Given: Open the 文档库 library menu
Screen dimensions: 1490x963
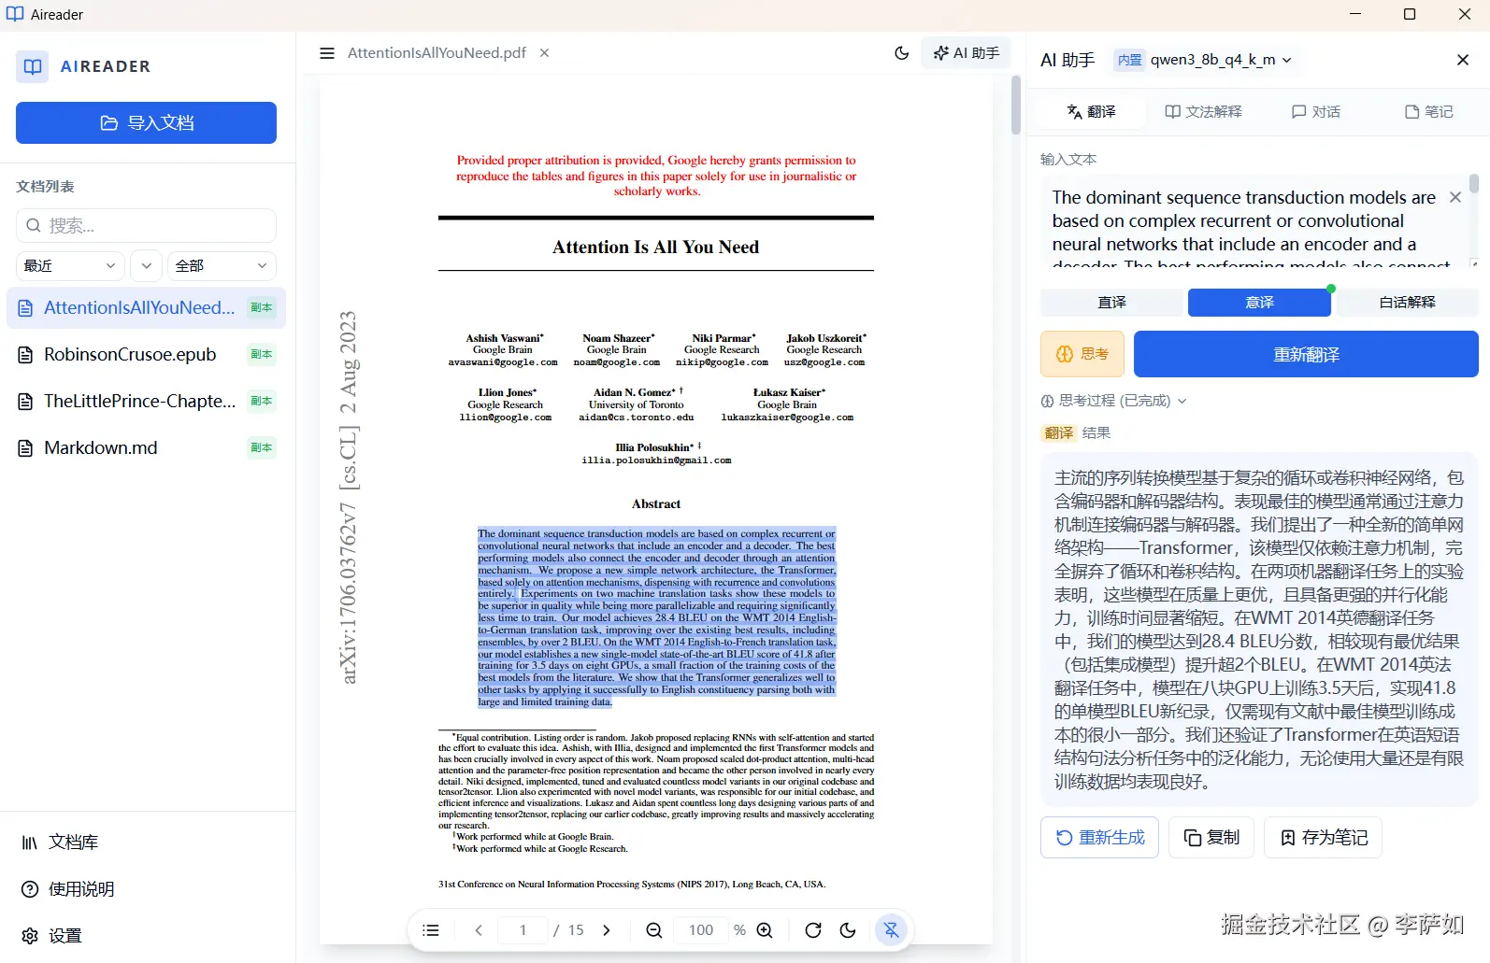Looking at the screenshot, I should tap(60, 843).
